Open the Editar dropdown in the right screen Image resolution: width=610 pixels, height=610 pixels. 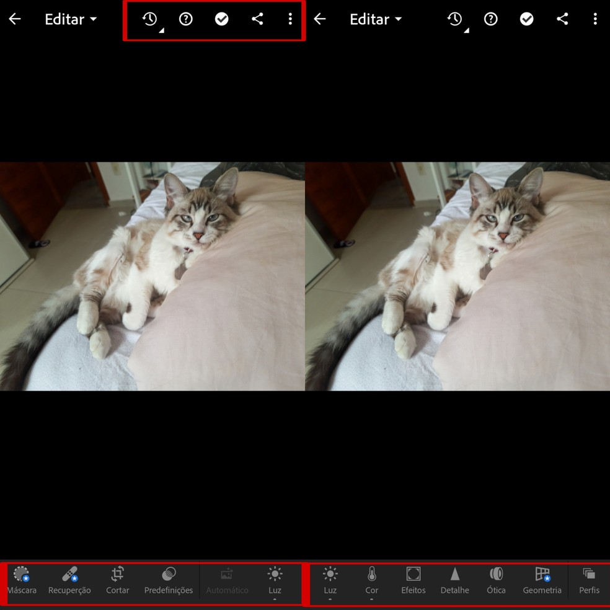[x=376, y=19]
